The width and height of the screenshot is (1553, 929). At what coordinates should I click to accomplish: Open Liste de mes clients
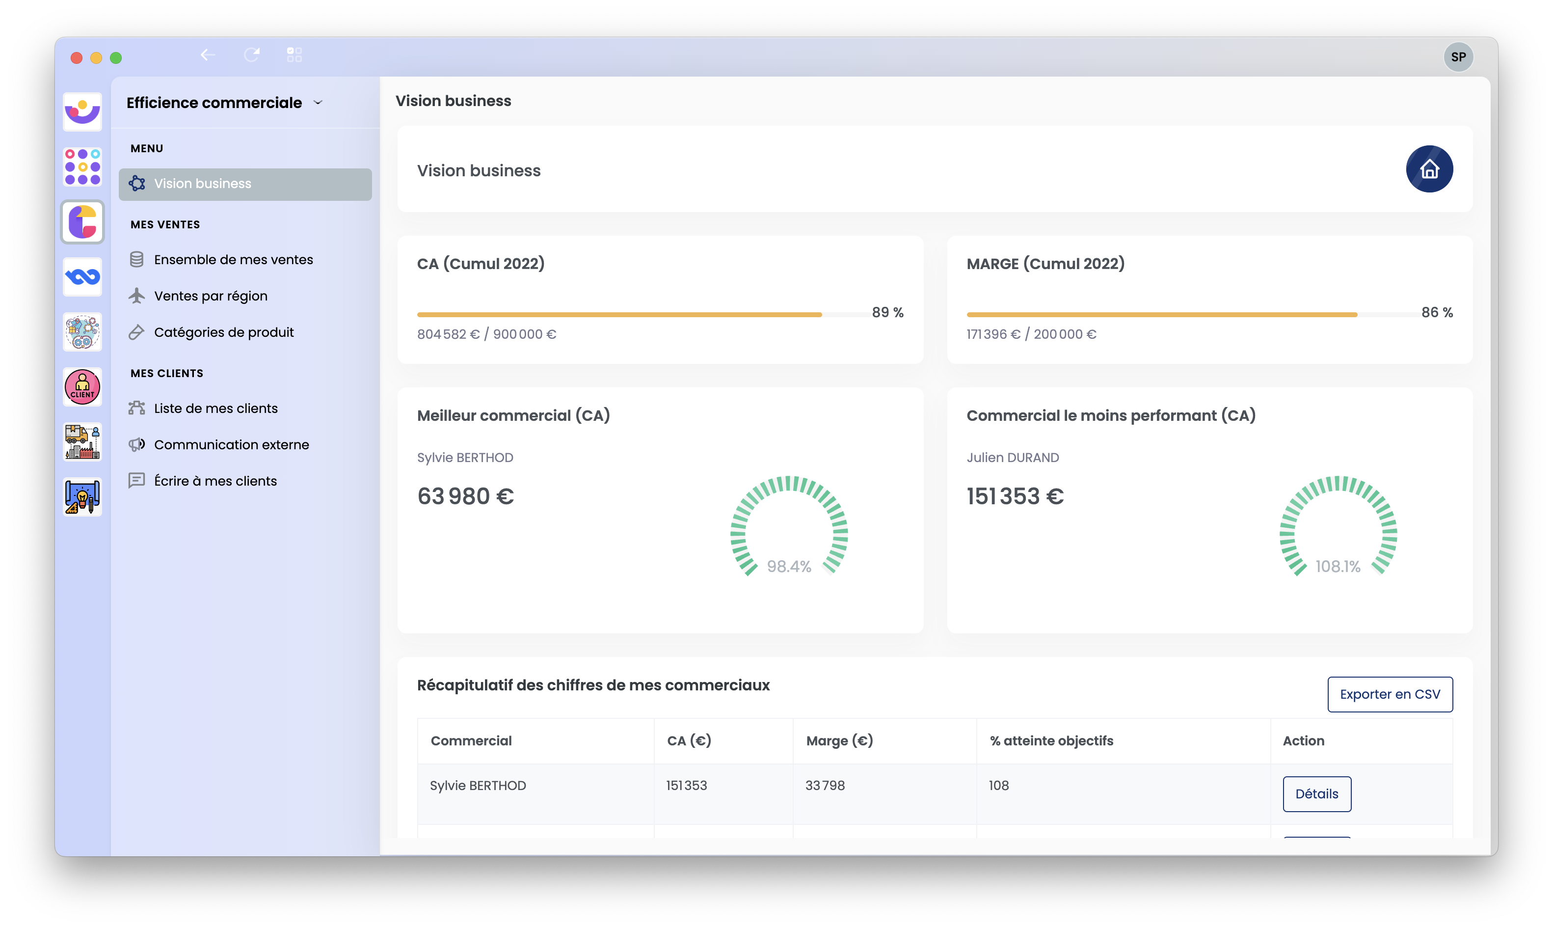(x=216, y=408)
